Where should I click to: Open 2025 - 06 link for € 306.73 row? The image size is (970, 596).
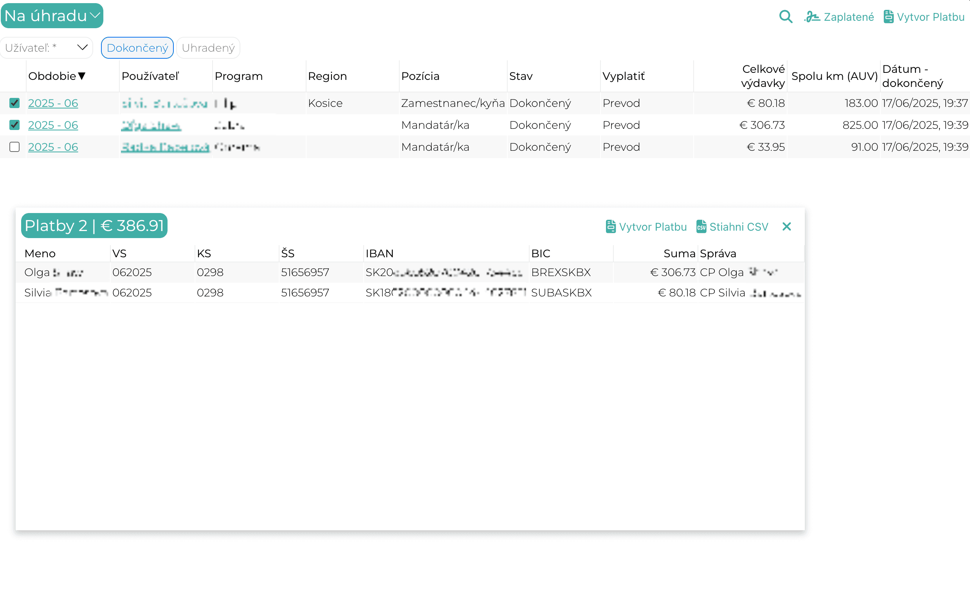tap(53, 125)
